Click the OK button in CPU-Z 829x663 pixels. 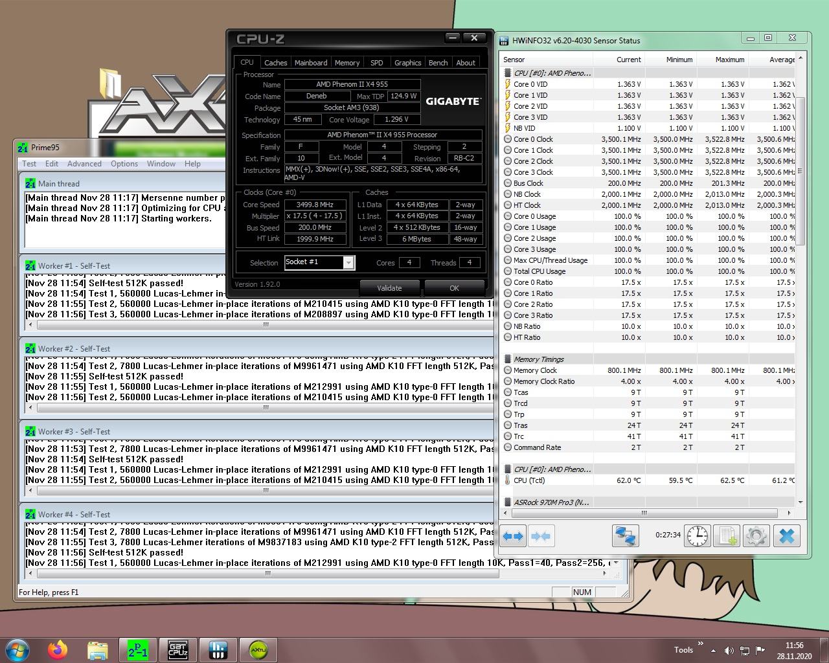[454, 288]
